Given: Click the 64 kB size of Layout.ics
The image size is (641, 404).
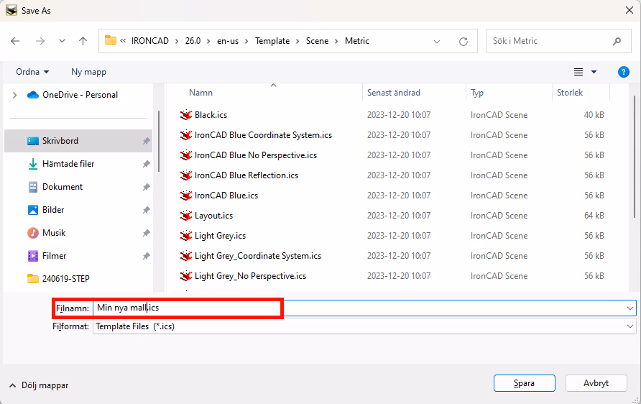Looking at the screenshot, I should click(x=594, y=216).
